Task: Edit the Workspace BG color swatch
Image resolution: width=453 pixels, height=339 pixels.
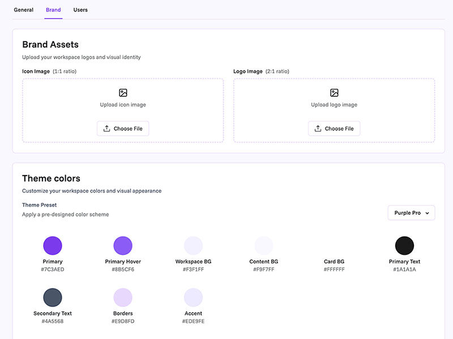Action: point(193,246)
